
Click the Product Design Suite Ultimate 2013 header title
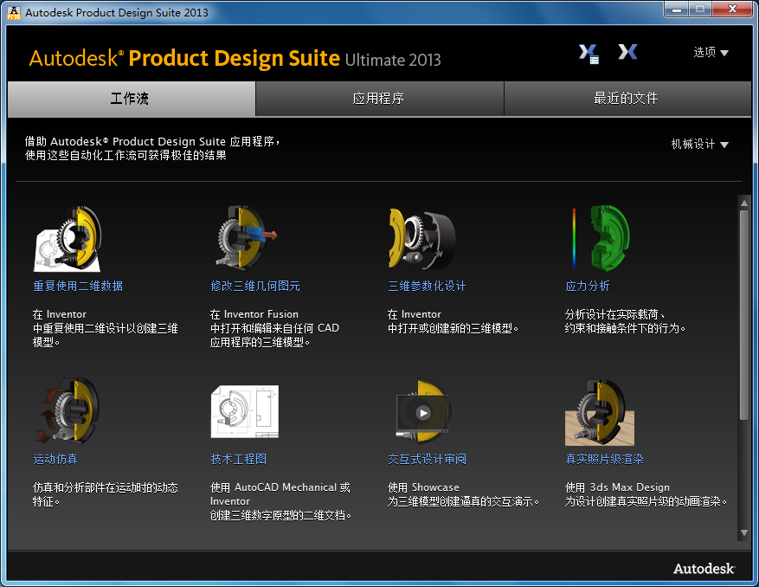pyautogui.click(x=235, y=58)
